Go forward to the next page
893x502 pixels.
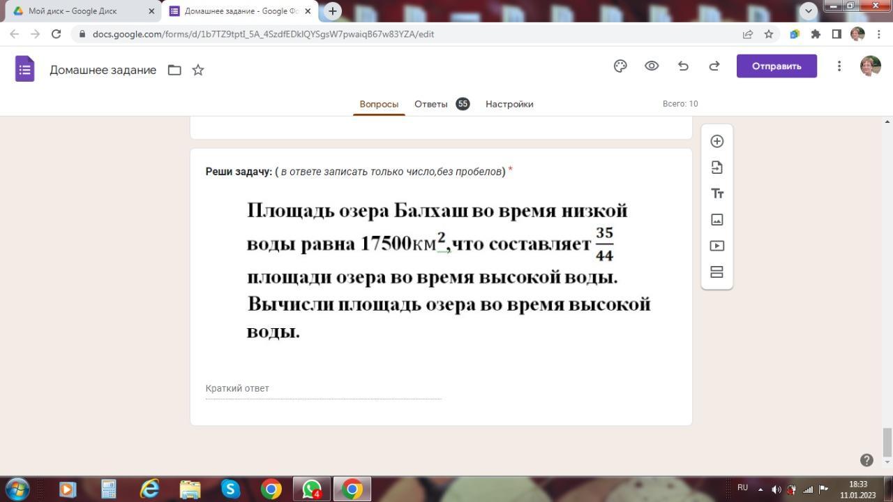coord(35,34)
